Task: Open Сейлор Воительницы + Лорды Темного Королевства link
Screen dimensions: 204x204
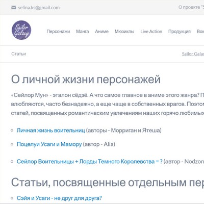Action: (x=89, y=161)
